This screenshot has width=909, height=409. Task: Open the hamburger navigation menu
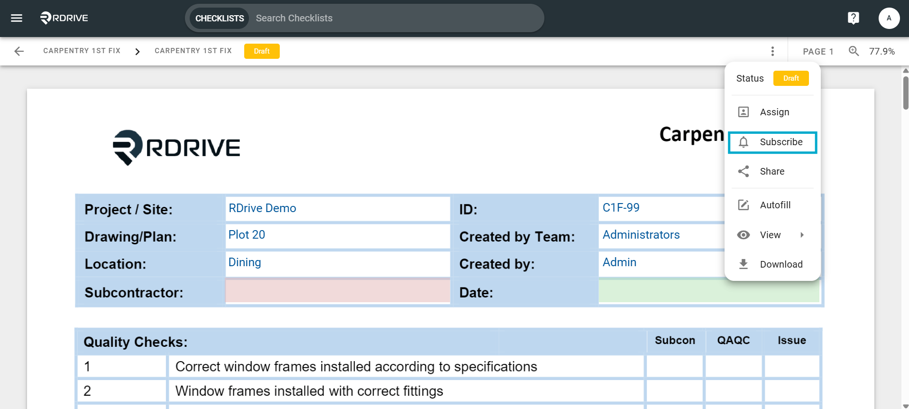[x=17, y=18]
